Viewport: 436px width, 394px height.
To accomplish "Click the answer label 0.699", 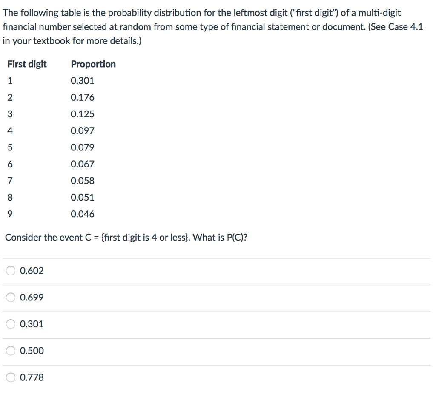I will click(32, 298).
